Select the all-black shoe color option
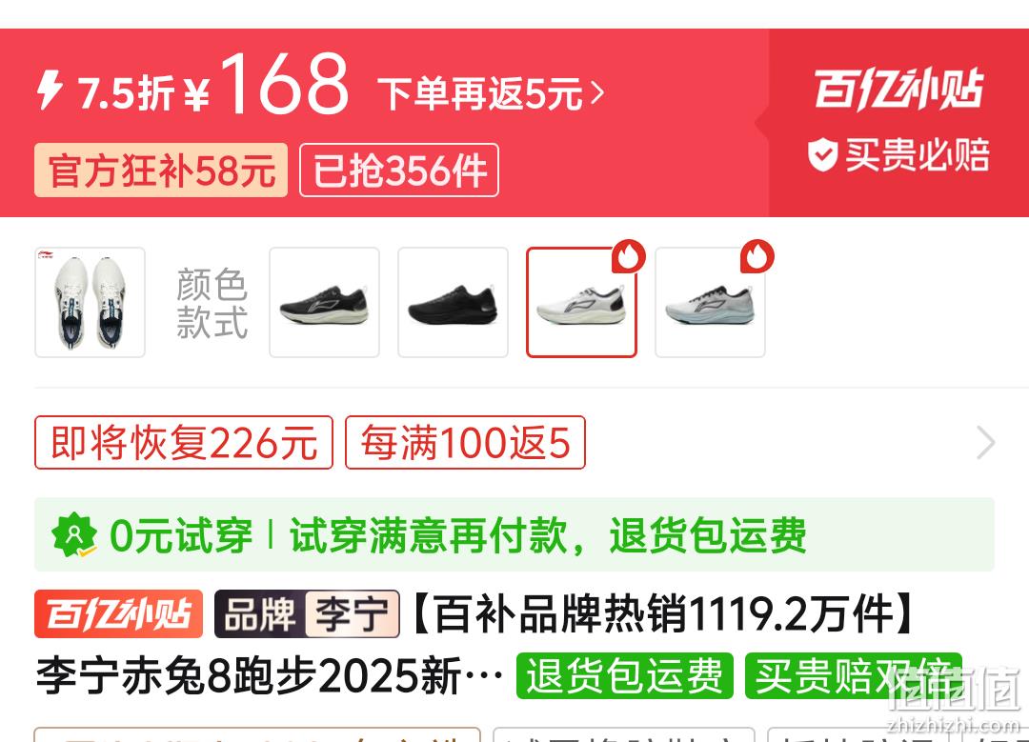Screen dimensions: 1029x742 point(453,303)
